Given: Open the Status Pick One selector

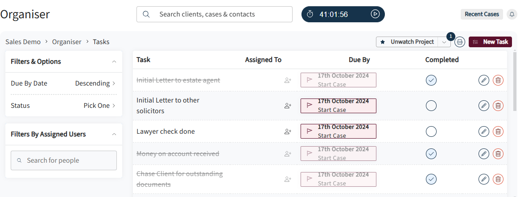Looking at the screenshot, I should tap(99, 106).
